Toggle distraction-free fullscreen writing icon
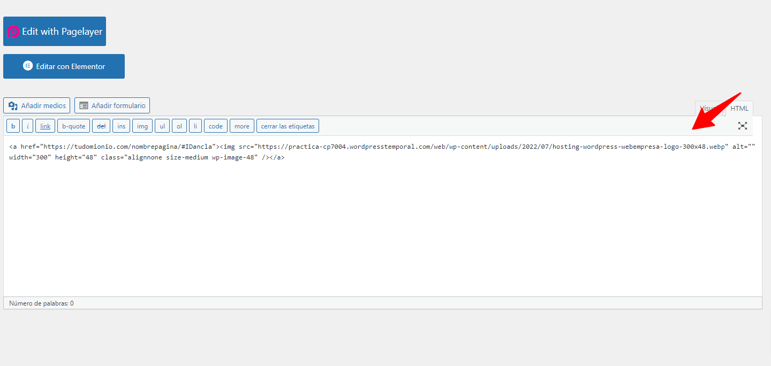 tap(743, 126)
